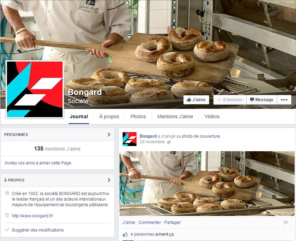Open the Photos tab

pos(138,117)
